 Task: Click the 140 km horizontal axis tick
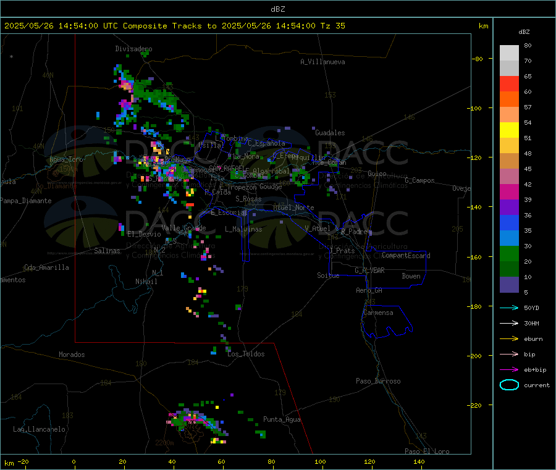419,461
